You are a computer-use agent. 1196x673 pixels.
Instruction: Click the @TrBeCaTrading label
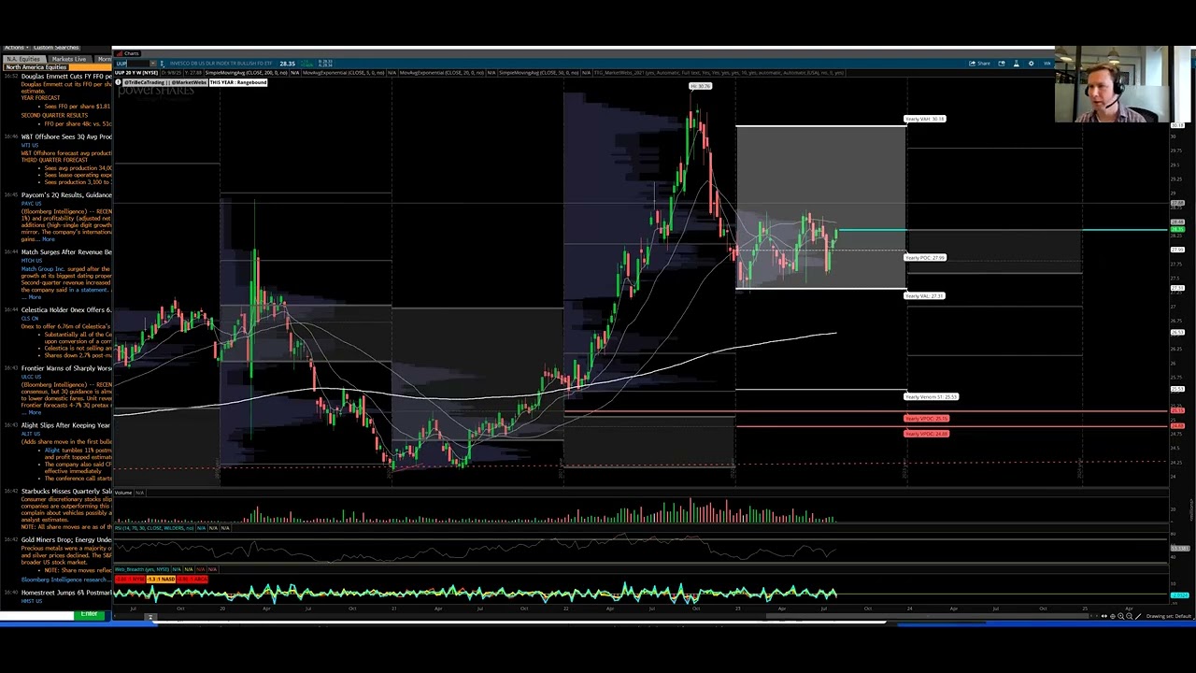[164, 82]
